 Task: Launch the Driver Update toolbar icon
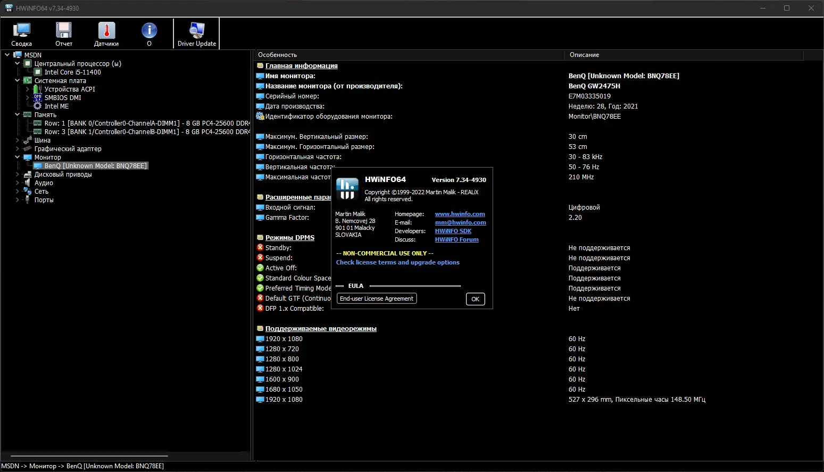click(x=197, y=31)
